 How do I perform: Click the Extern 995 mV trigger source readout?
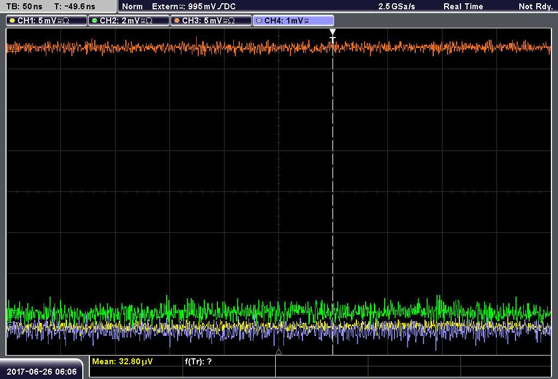click(193, 7)
